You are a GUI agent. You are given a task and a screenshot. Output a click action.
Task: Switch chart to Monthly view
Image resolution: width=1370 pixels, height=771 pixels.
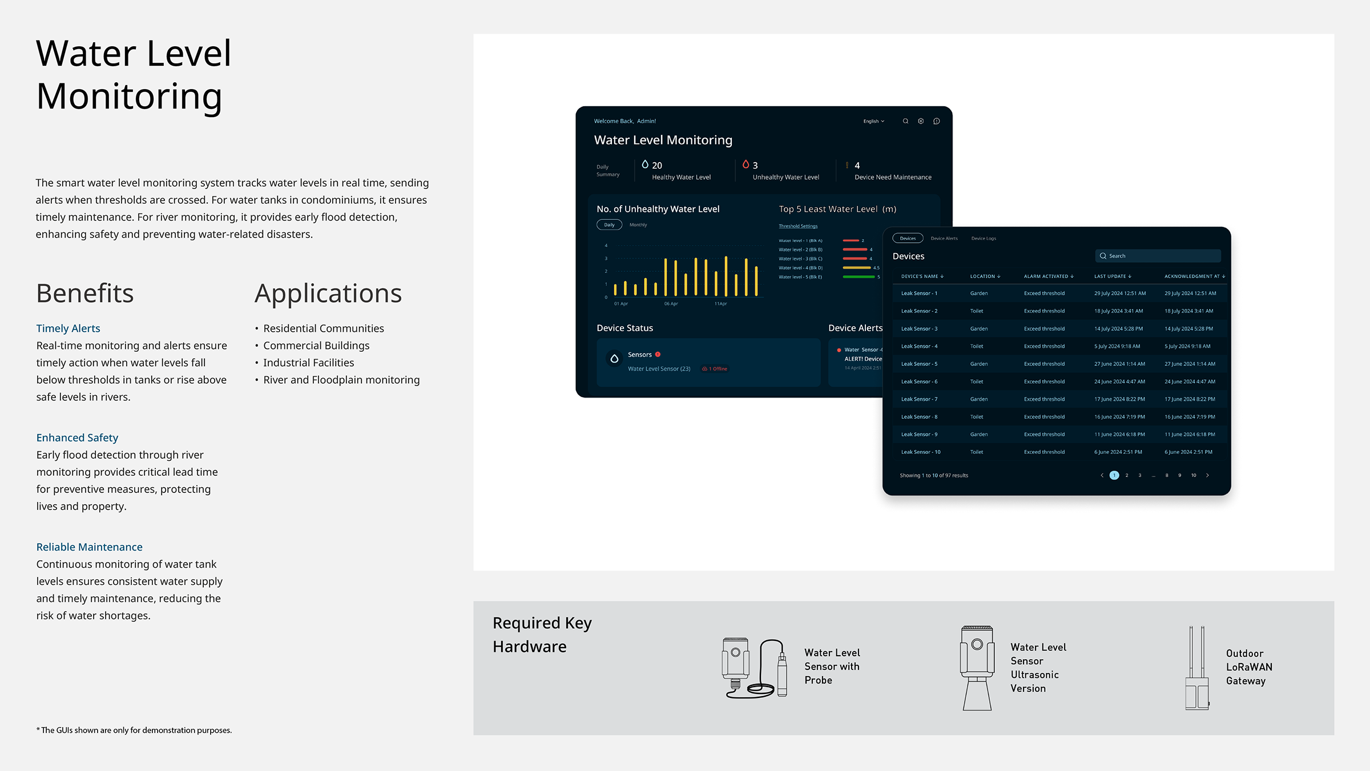(x=638, y=225)
